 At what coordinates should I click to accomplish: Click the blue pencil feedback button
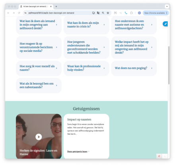coord(165,24)
